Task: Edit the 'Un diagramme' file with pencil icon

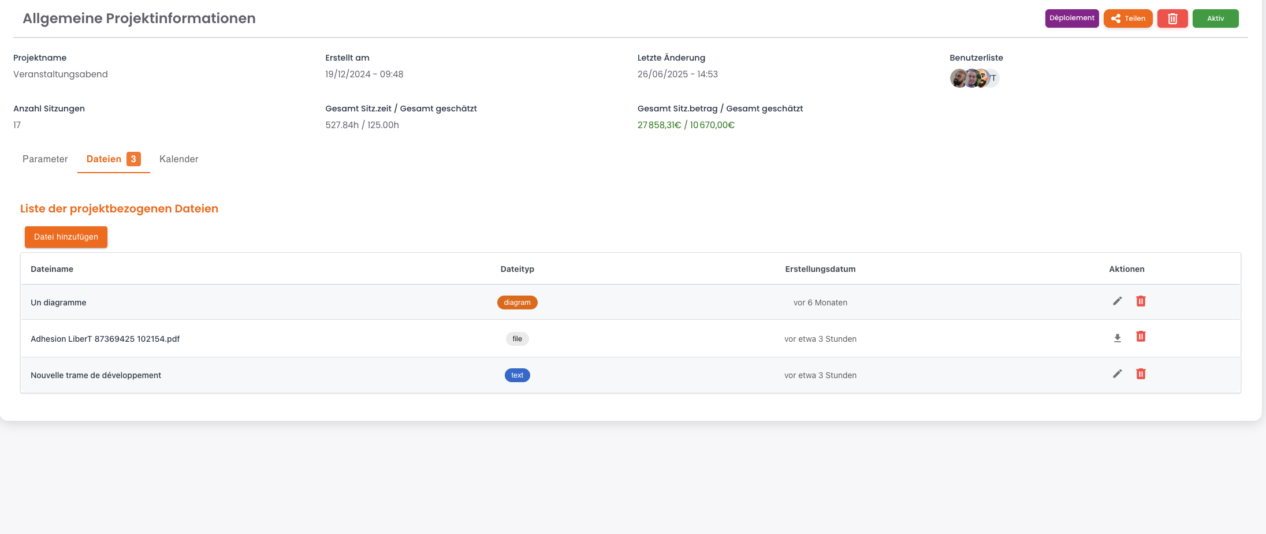Action: click(x=1117, y=301)
